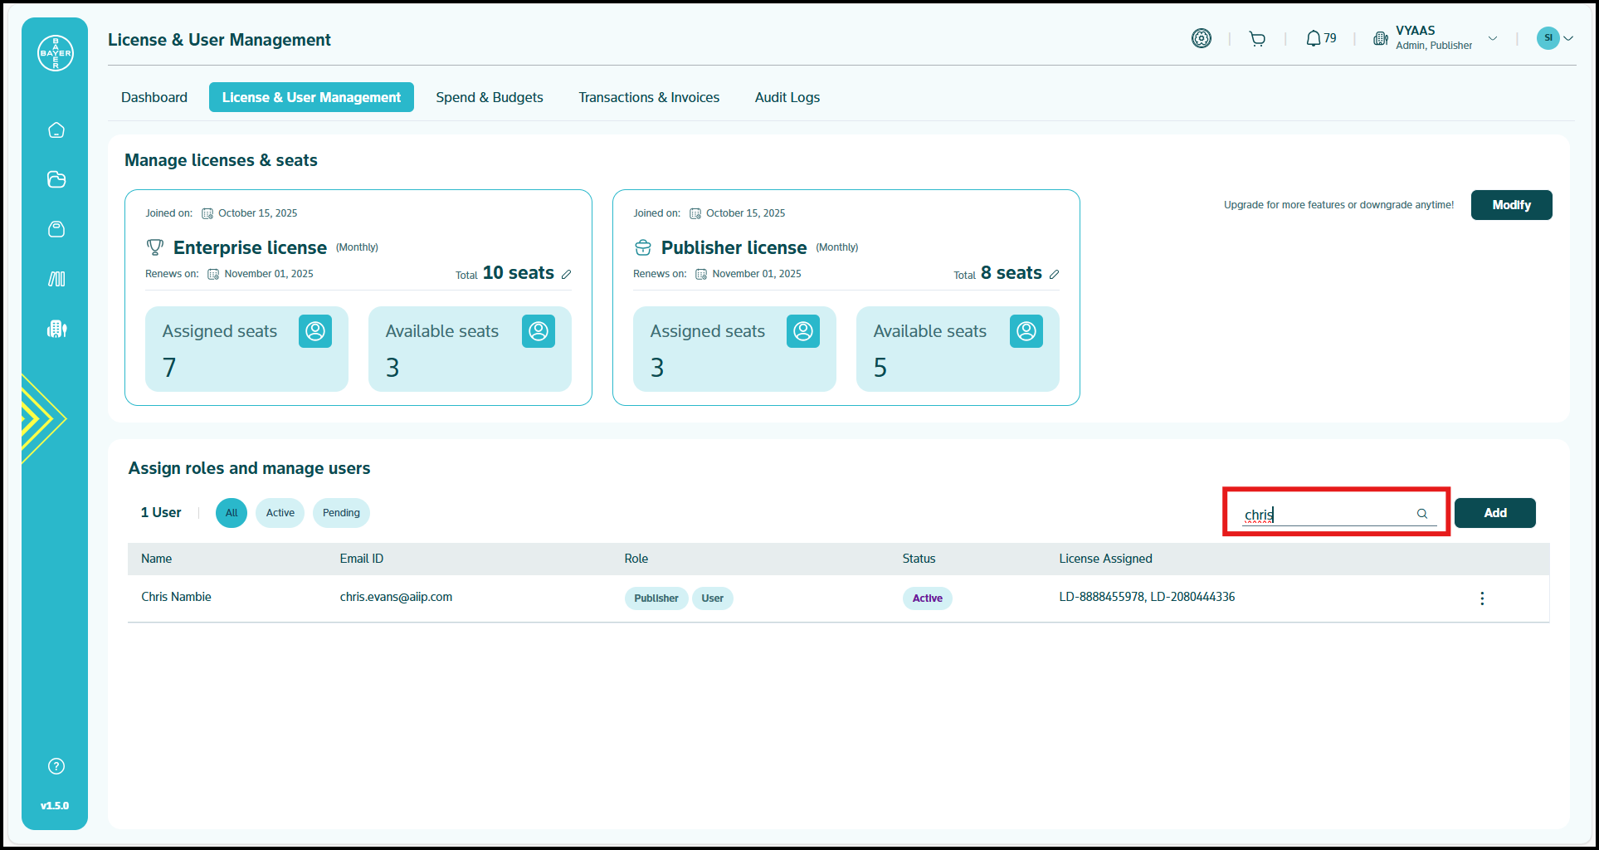
Task: Click the user search input field
Action: pos(1326,514)
